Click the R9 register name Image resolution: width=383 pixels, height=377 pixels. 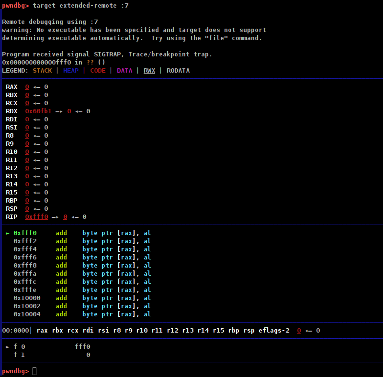(10, 144)
